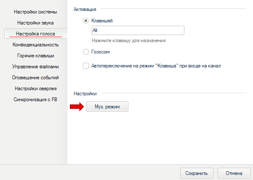Image resolution: width=253 pixels, height=180 pixels.
Task: Open the Настройки системы section
Action: [35, 12]
